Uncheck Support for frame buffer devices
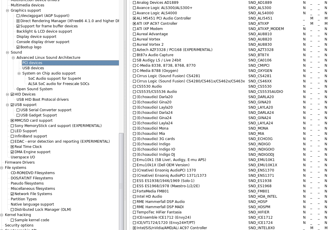This screenshot has width=333, height=230. (x=18, y=26)
